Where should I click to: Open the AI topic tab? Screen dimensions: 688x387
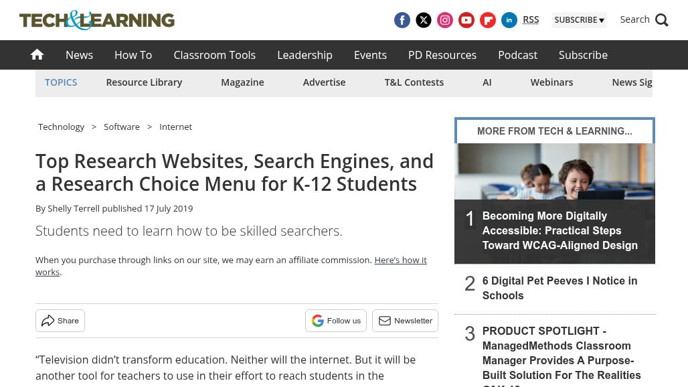tap(487, 82)
